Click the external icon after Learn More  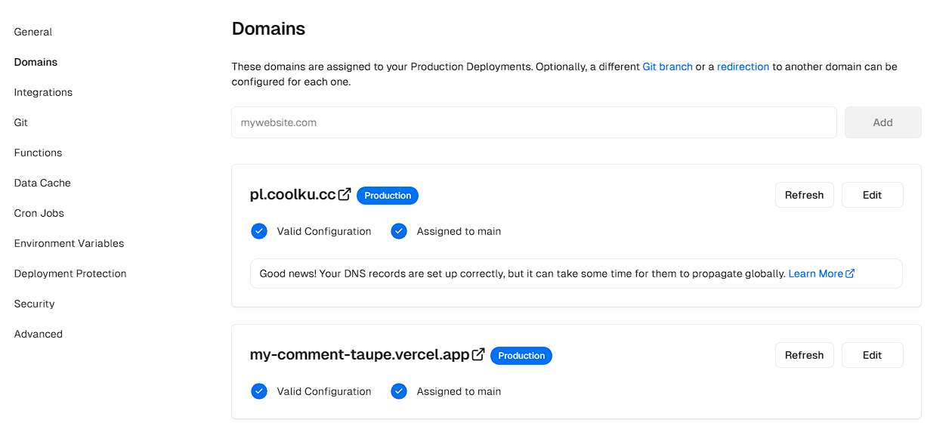click(x=850, y=273)
